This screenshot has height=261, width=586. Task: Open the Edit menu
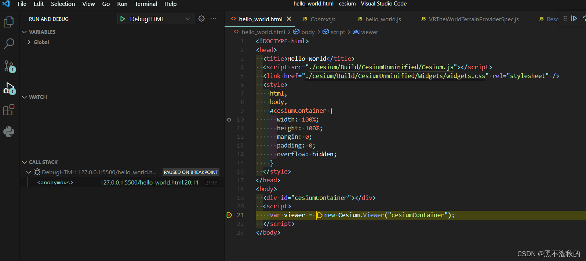coord(39,4)
